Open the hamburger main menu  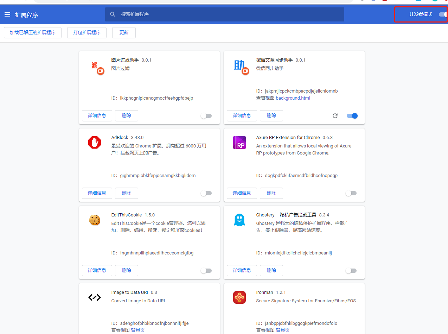(x=7, y=14)
